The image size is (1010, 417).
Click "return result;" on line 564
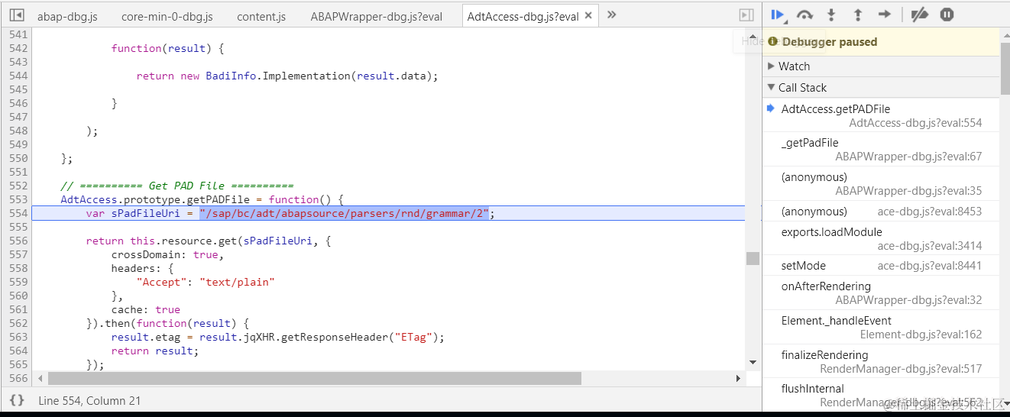(155, 351)
